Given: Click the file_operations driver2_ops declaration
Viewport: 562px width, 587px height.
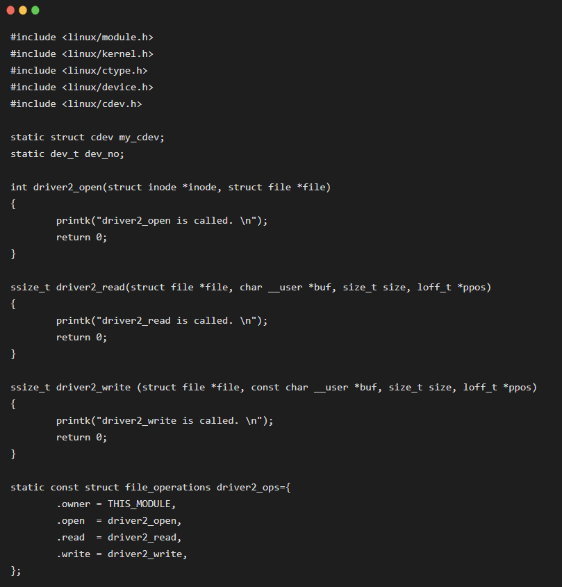Looking at the screenshot, I should [151, 488].
